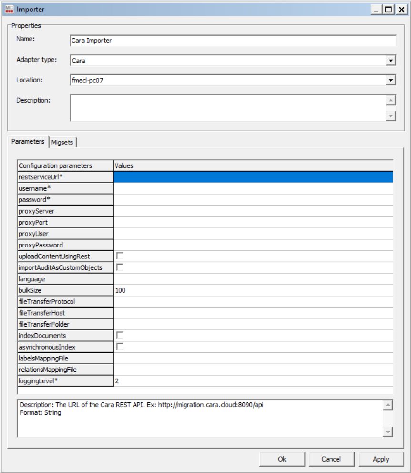Select the Parameters tab

(28, 142)
